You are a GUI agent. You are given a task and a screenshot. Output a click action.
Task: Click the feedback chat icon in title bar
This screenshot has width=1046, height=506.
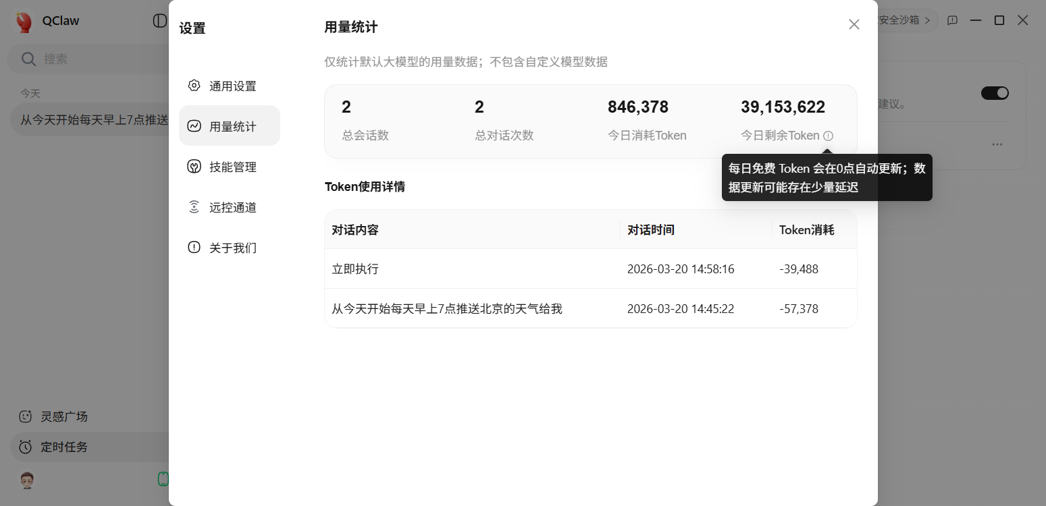pyautogui.click(x=952, y=20)
